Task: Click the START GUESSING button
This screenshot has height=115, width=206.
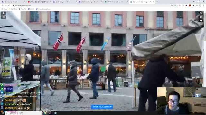Action: [102, 107]
